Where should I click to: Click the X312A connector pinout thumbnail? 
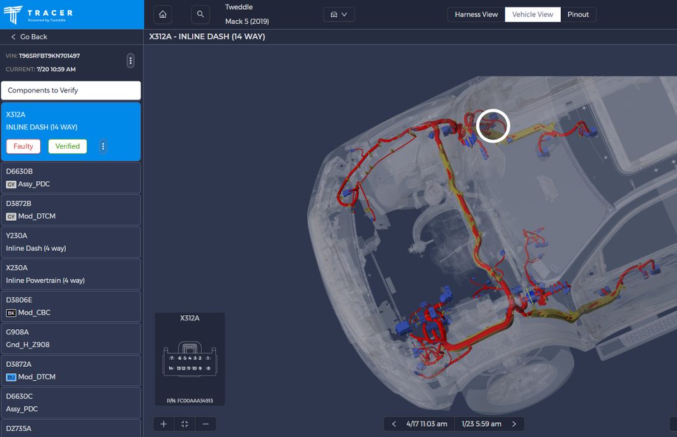click(x=190, y=359)
